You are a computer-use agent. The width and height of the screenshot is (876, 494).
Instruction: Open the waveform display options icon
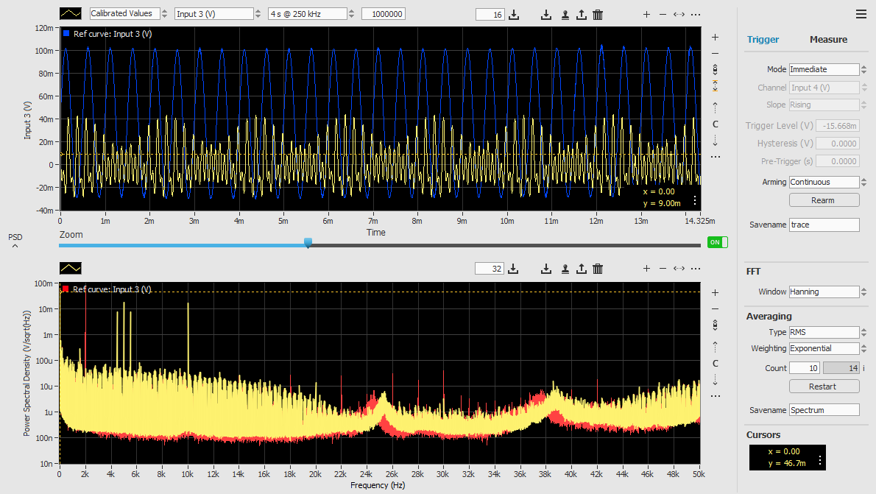point(69,13)
